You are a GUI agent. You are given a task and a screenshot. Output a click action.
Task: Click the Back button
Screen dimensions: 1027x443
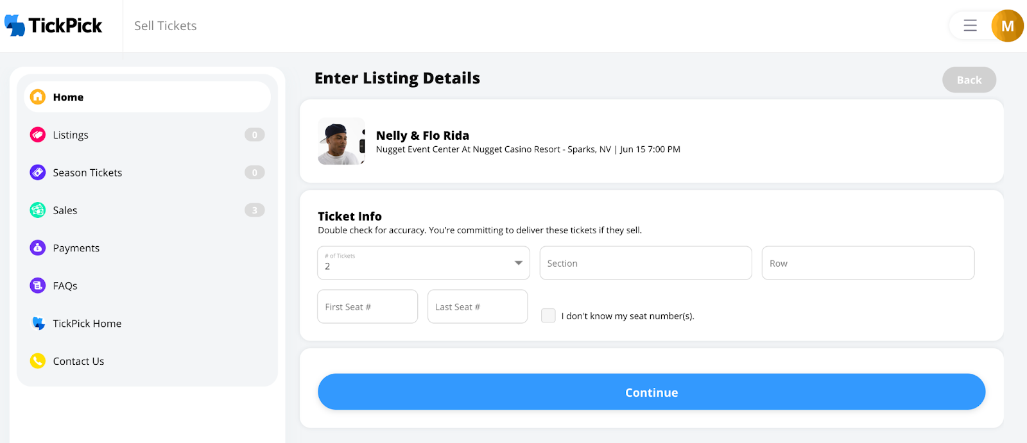969,79
